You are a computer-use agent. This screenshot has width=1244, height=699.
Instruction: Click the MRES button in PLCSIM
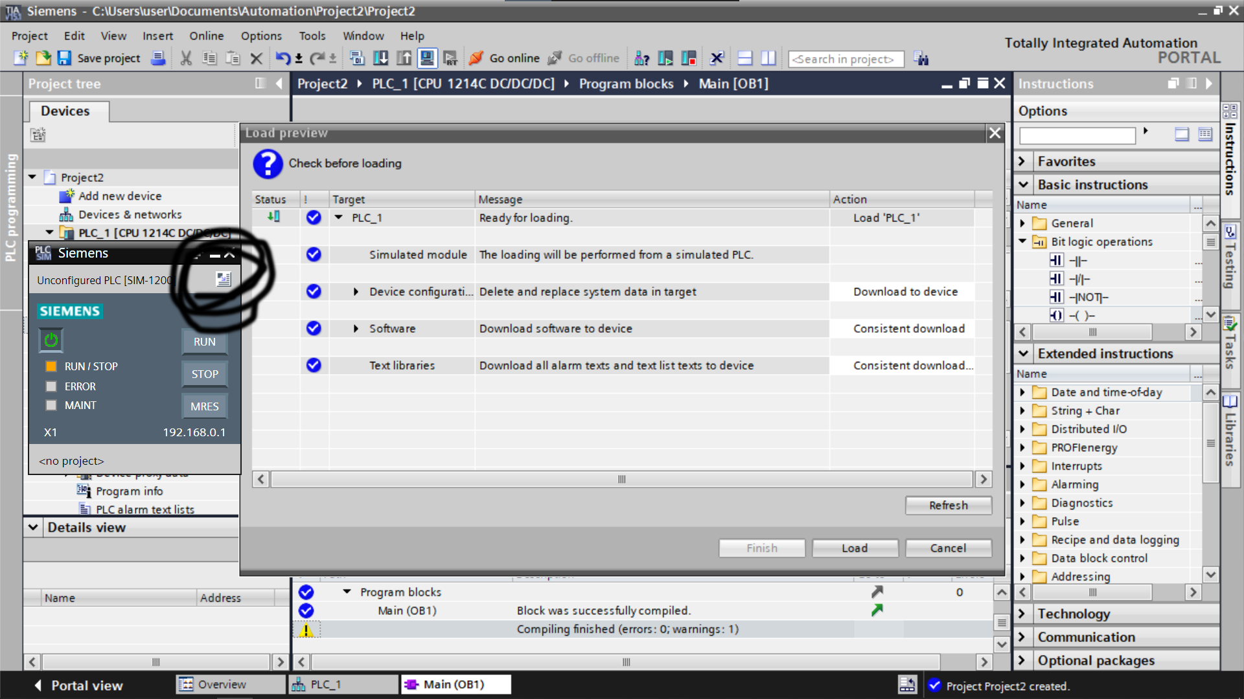205,406
